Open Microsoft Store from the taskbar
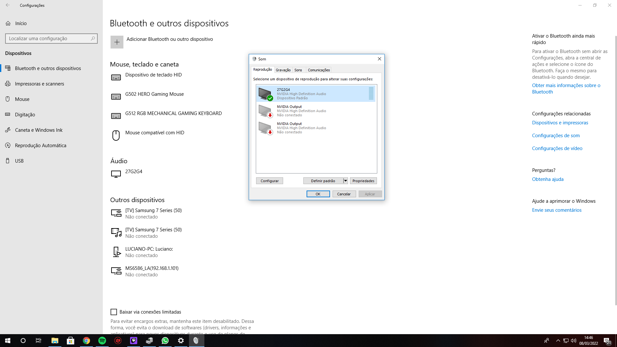The height and width of the screenshot is (347, 617). pyautogui.click(x=71, y=341)
